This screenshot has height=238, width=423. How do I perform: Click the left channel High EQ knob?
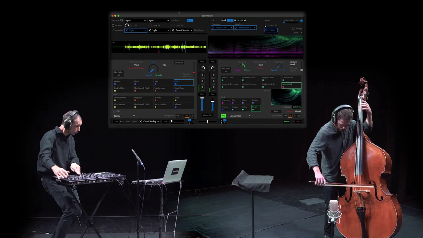click(203, 75)
